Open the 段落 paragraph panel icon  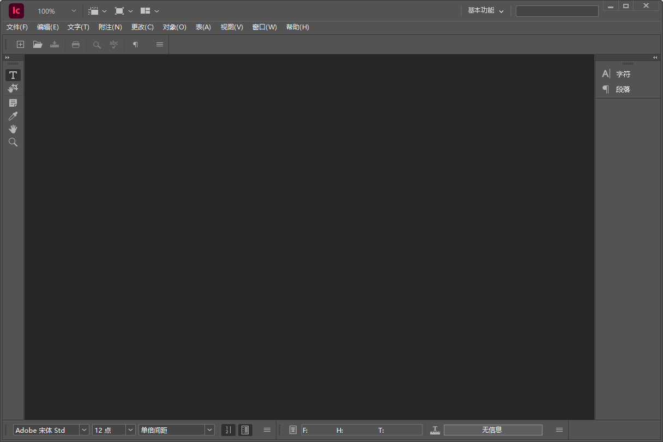[x=606, y=89]
